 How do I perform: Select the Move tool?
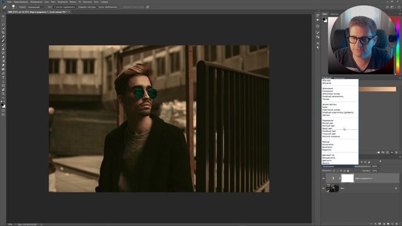[3, 16]
